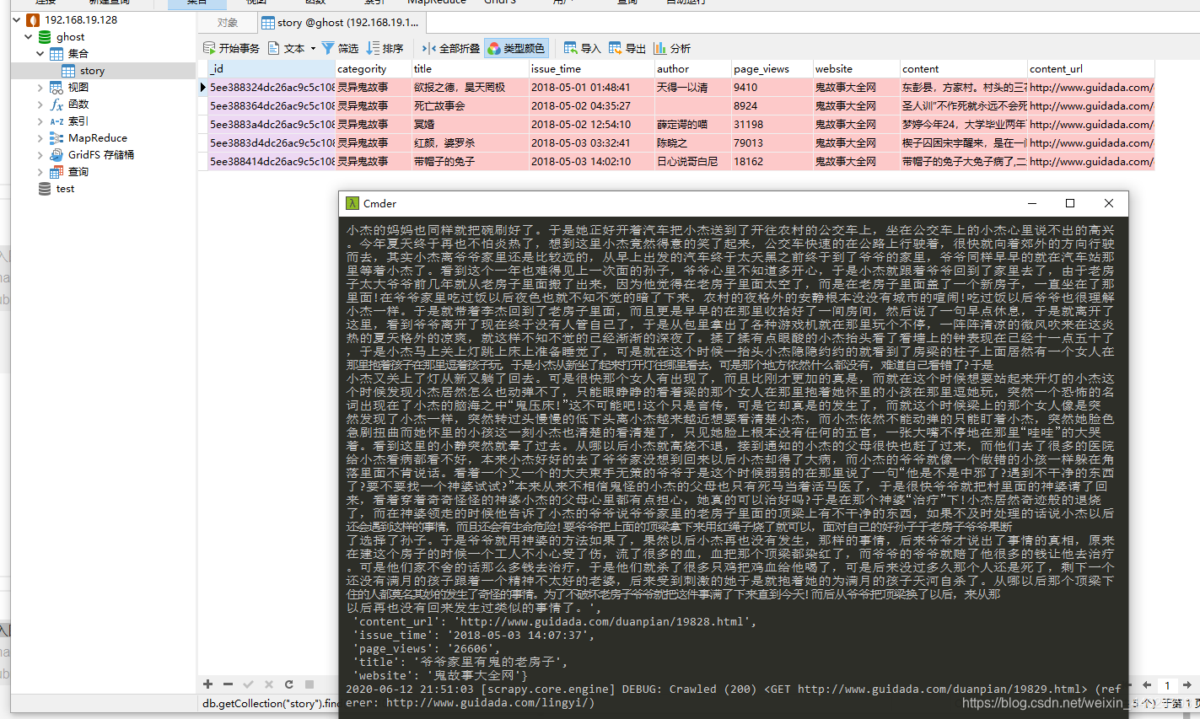Click the Indexes A-Z icon
Viewport: 1200px width, 719px height.
[57, 121]
